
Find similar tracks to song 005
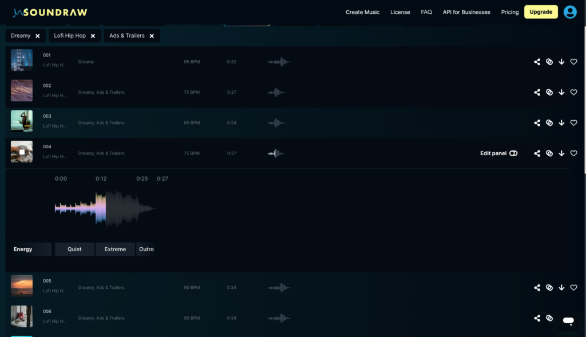coord(549,287)
